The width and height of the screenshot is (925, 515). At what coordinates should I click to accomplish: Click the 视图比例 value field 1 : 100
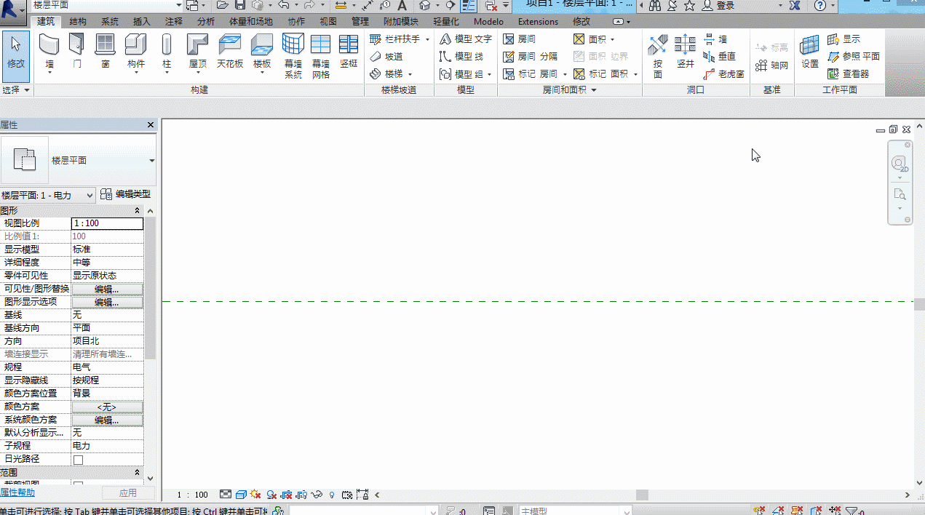(107, 223)
